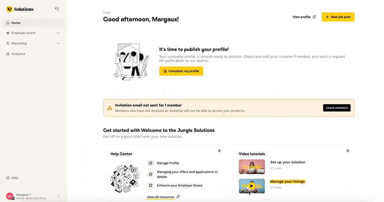Click the Complete my profile button
Viewport: 384px width, 202px height.
pos(181,71)
